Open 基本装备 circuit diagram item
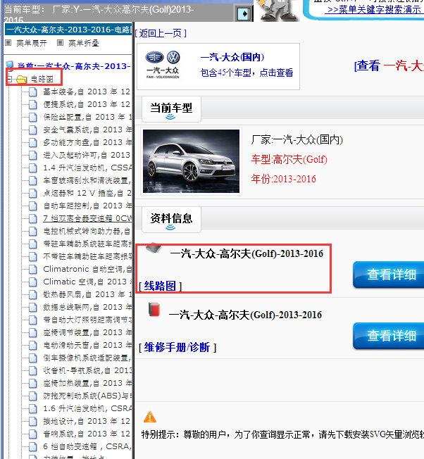 click(87, 92)
